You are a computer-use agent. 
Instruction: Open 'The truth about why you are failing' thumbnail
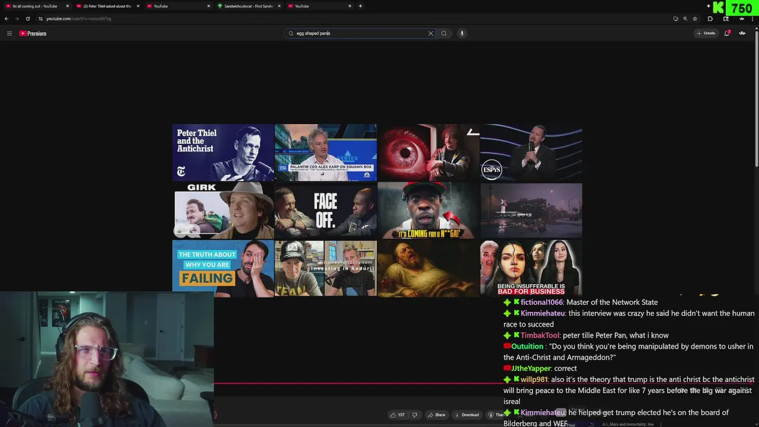click(223, 267)
